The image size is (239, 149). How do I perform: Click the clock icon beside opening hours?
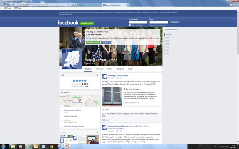tap(62, 120)
